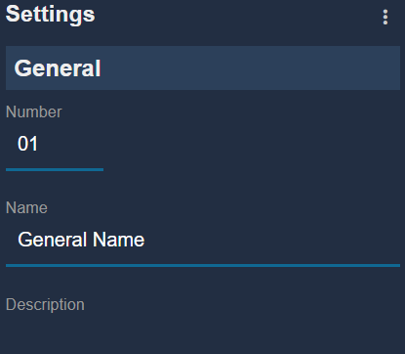Select the Number field label
405x354 pixels.
coord(34,111)
